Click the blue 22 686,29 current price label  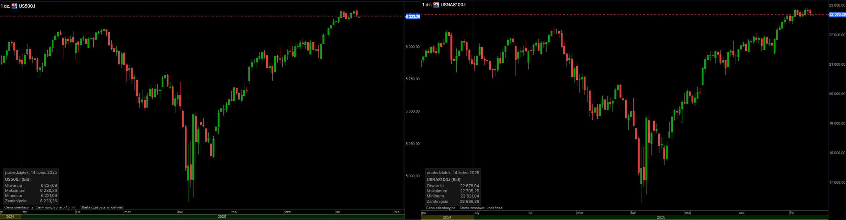(x=837, y=14)
